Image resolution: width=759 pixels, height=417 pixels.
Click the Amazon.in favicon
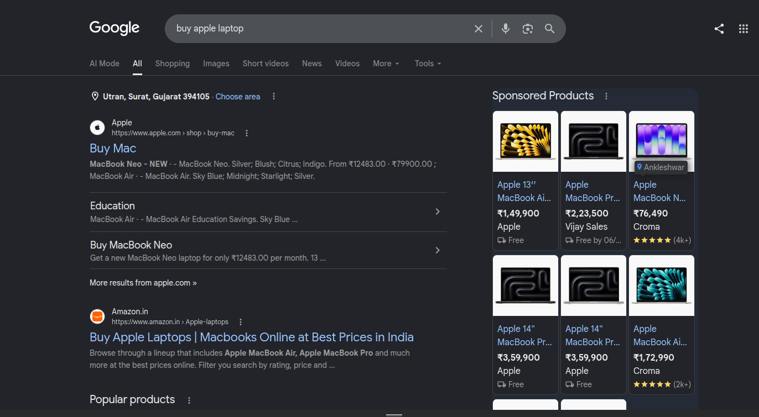[x=97, y=316]
